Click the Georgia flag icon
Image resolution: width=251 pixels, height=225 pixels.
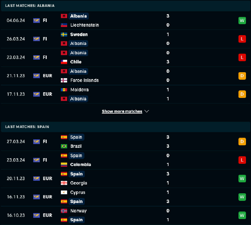coord(64,183)
